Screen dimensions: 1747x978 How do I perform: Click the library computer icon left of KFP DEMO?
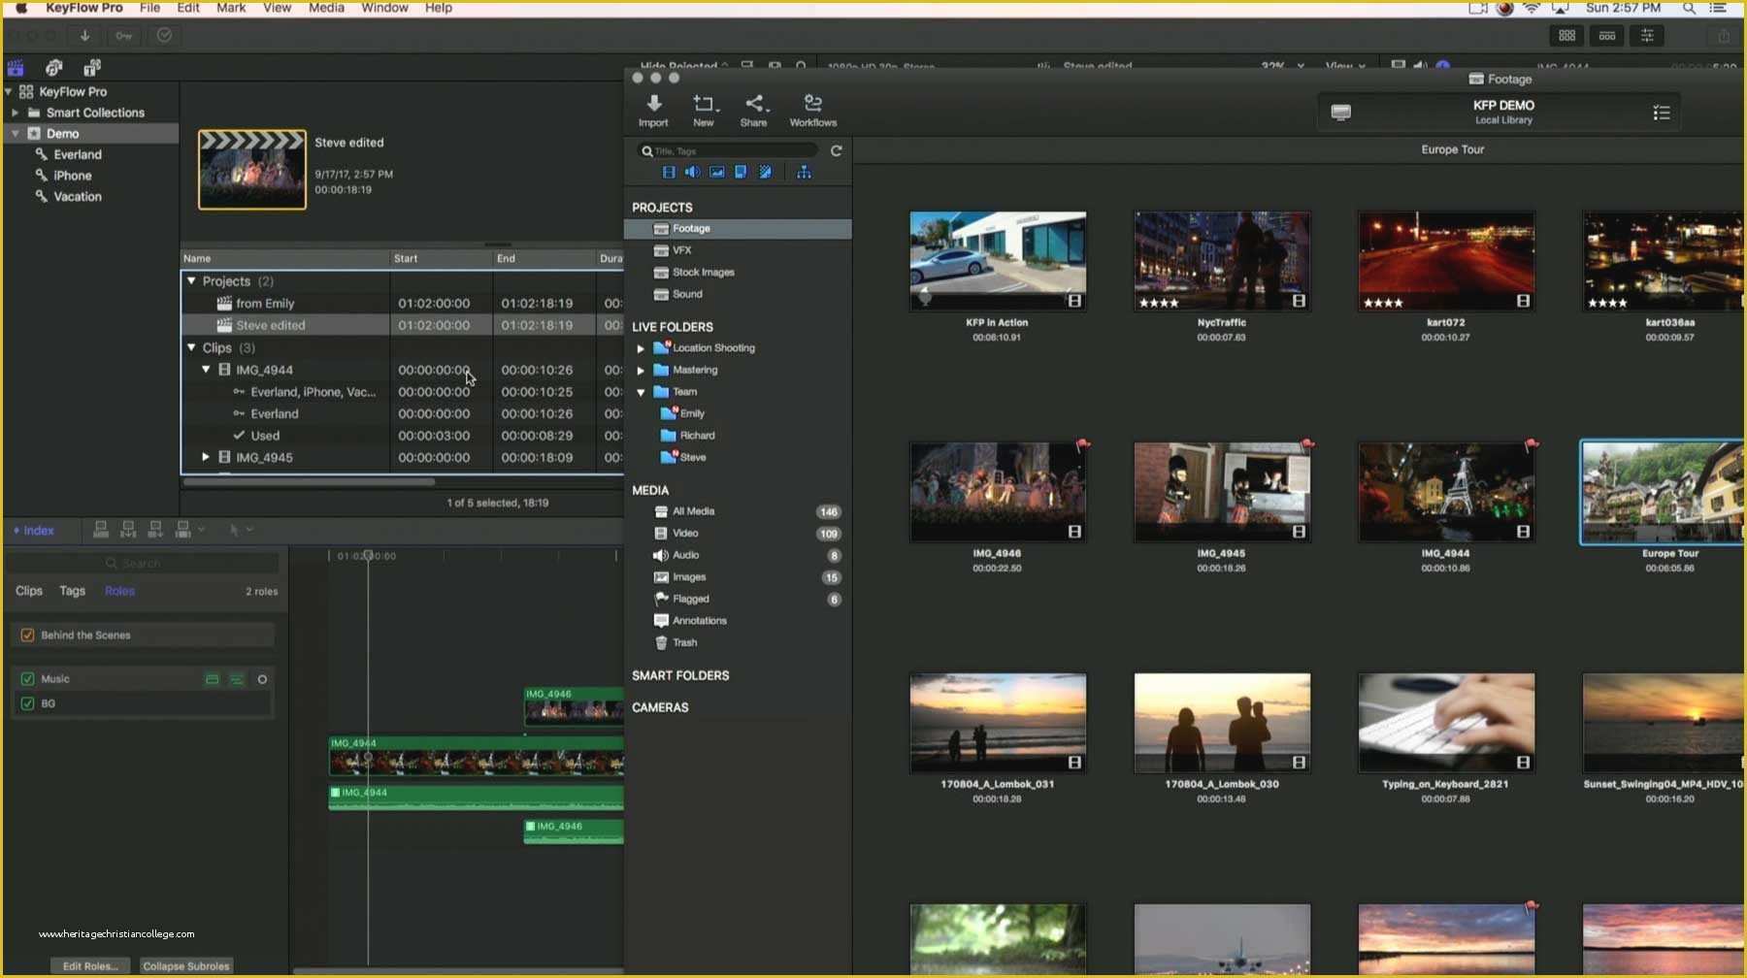pos(1340,113)
